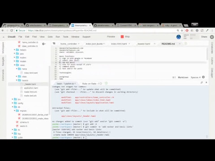Click the editor vertical scrollbar
The width and height of the screenshot is (215, 161).
coord(207,54)
